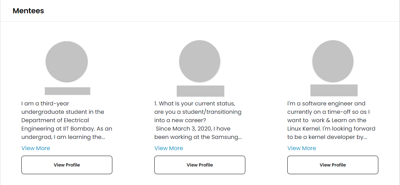Click the 'Department of Electrical' text line
This screenshot has height=185, width=400.
coord(55,120)
